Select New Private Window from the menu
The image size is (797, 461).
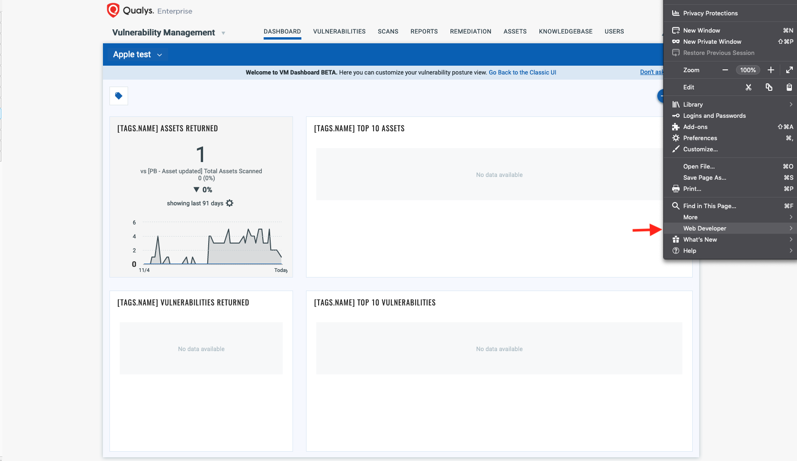coord(712,41)
